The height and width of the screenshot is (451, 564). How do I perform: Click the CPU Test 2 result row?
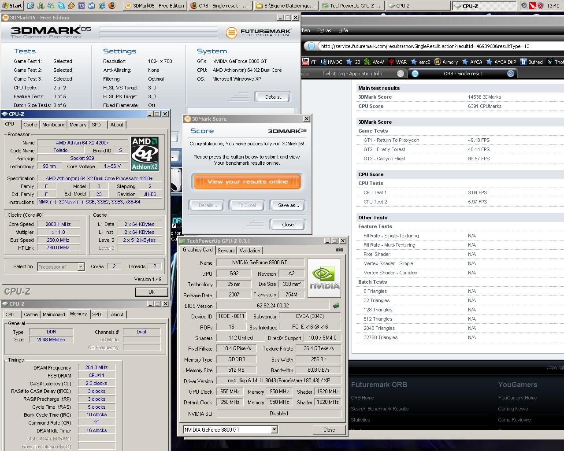click(460, 202)
